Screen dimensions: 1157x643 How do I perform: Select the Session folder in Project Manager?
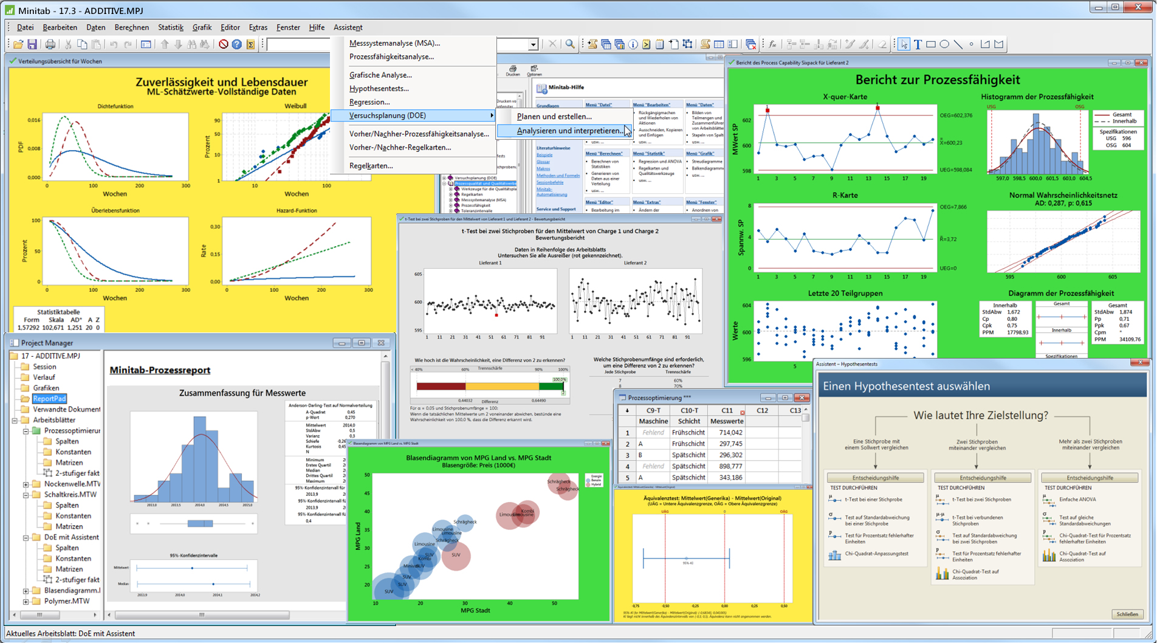tap(44, 367)
